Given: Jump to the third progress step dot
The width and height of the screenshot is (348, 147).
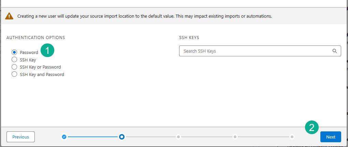Looking at the screenshot, I should [178, 137].
